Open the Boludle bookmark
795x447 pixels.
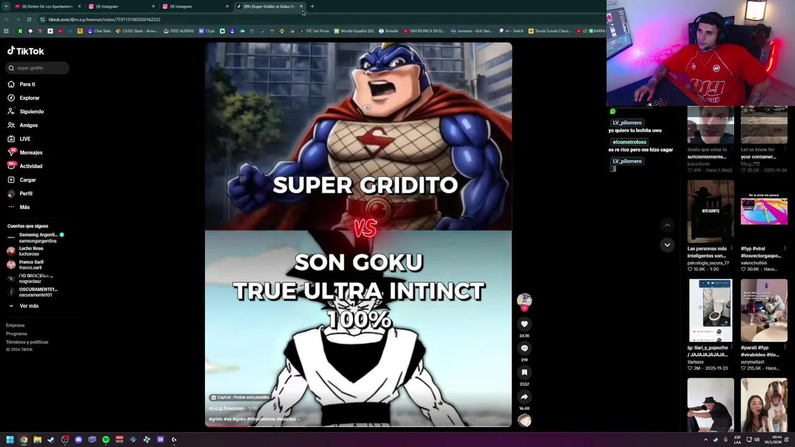(x=389, y=30)
